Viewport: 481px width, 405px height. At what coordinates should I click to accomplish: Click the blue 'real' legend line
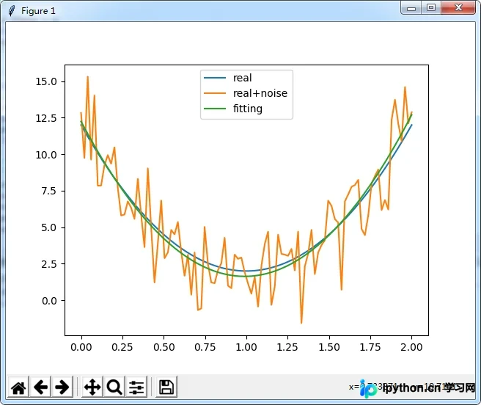pyautogui.click(x=215, y=78)
